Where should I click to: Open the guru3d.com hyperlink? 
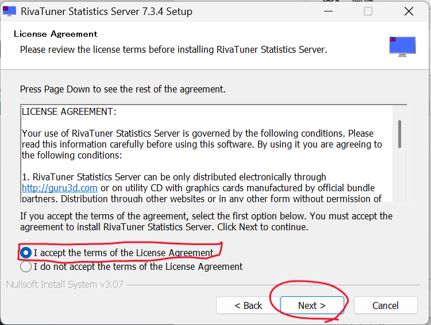coord(59,188)
